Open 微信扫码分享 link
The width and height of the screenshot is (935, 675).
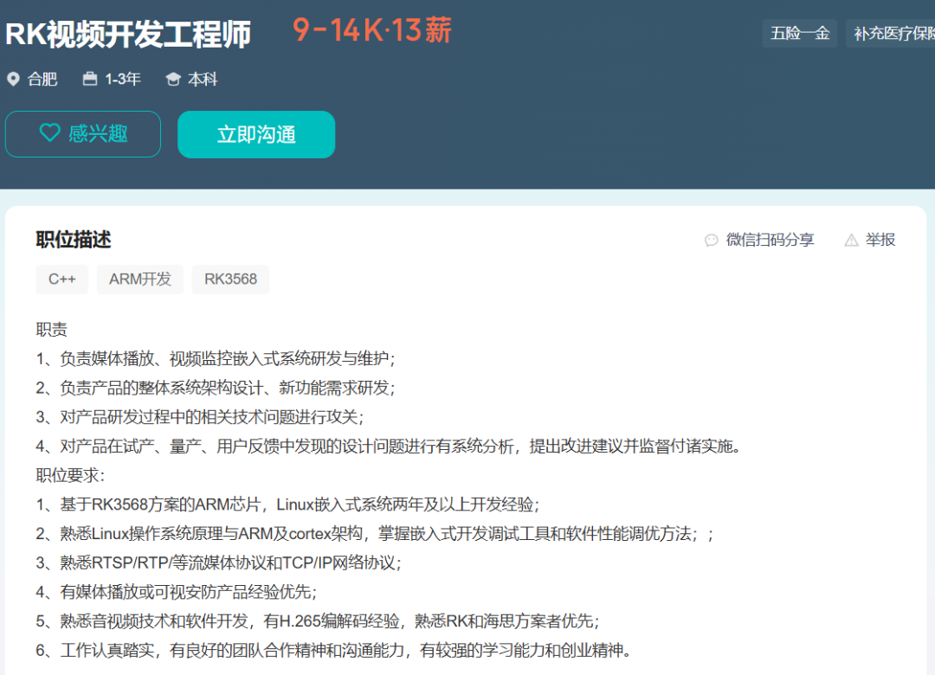(770, 240)
